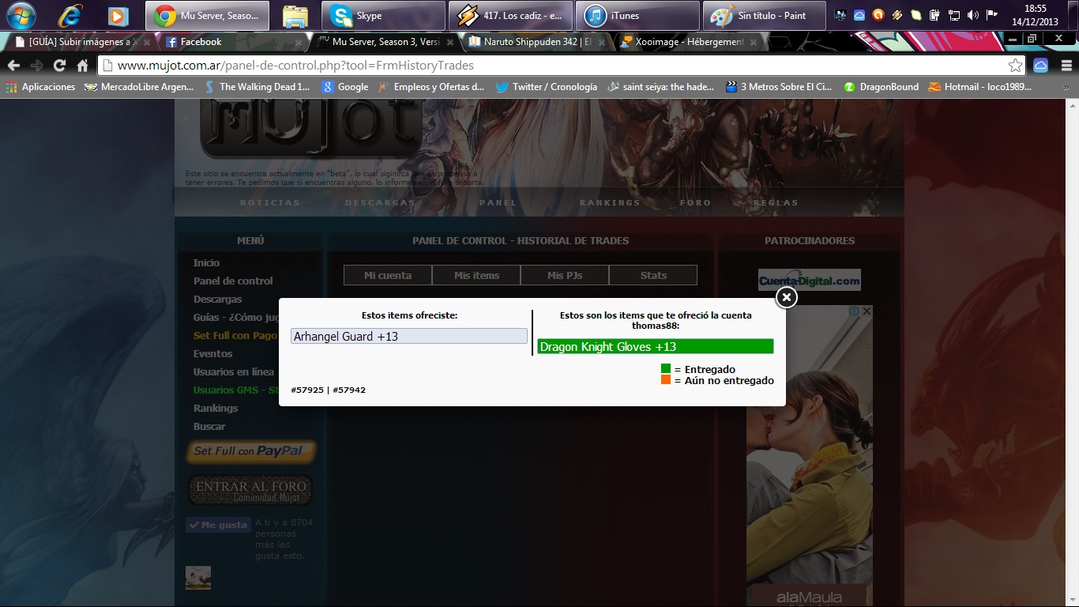This screenshot has width=1079, height=607.
Task: Select the Stats tab
Action: [653, 275]
